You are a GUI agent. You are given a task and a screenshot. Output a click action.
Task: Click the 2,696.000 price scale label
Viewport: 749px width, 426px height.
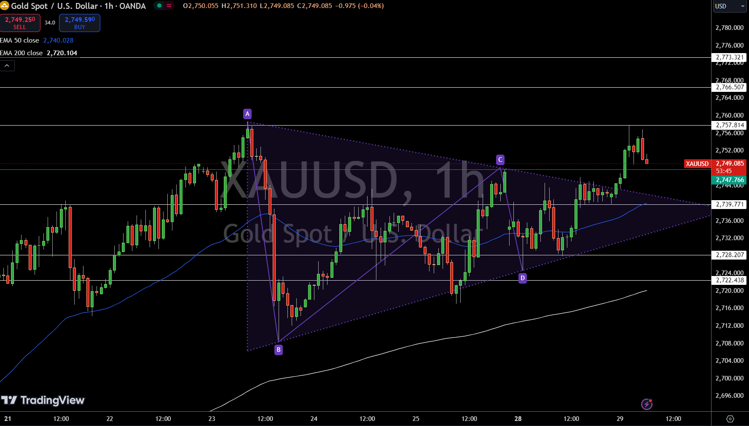point(730,396)
